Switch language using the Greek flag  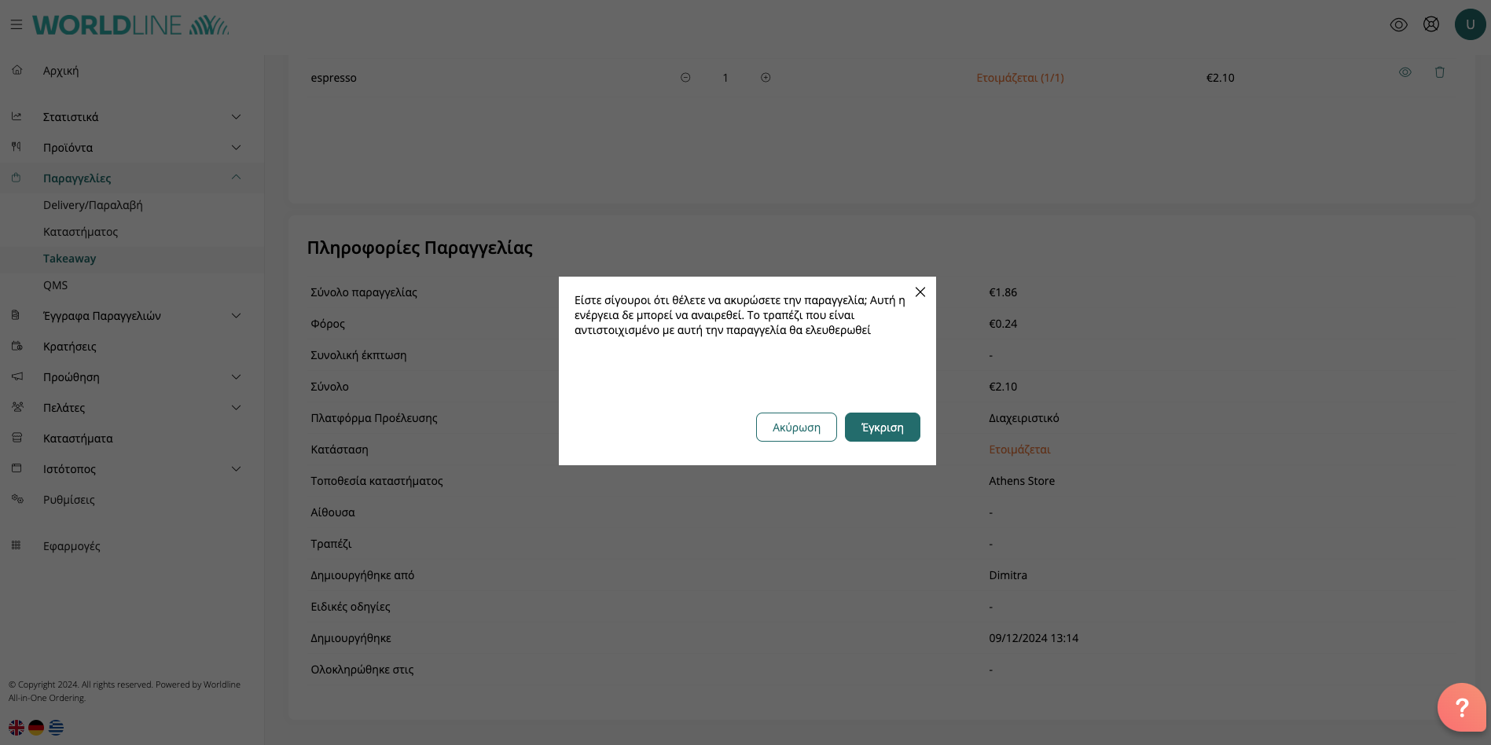(56, 728)
